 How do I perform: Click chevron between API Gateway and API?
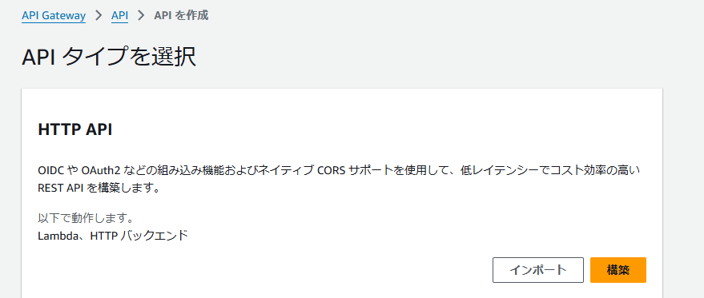(99, 16)
